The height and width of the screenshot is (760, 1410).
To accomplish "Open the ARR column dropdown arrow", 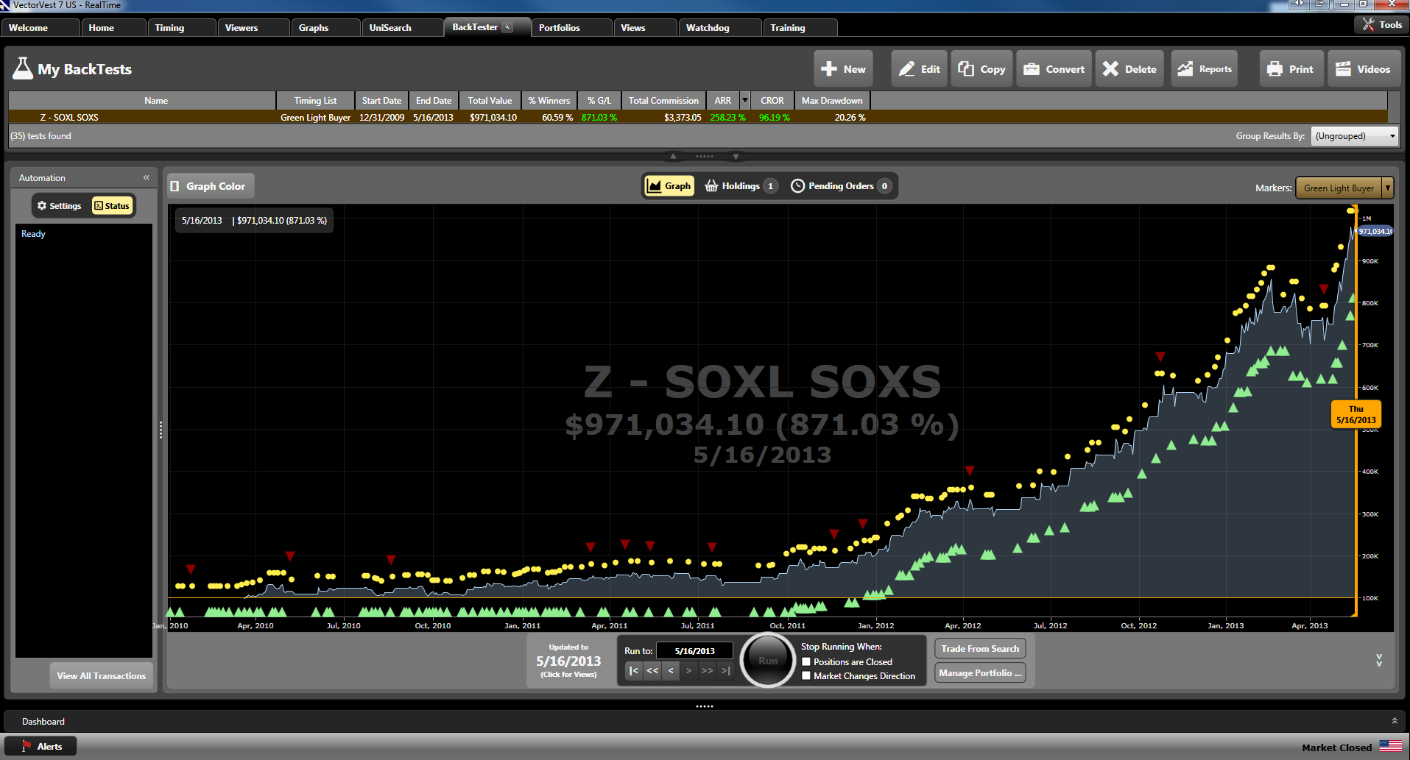I will tap(745, 100).
